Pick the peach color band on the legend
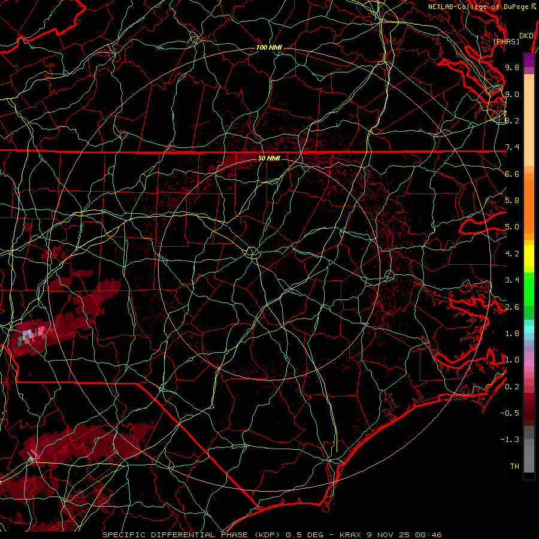539x539 pixels. [x=529, y=123]
